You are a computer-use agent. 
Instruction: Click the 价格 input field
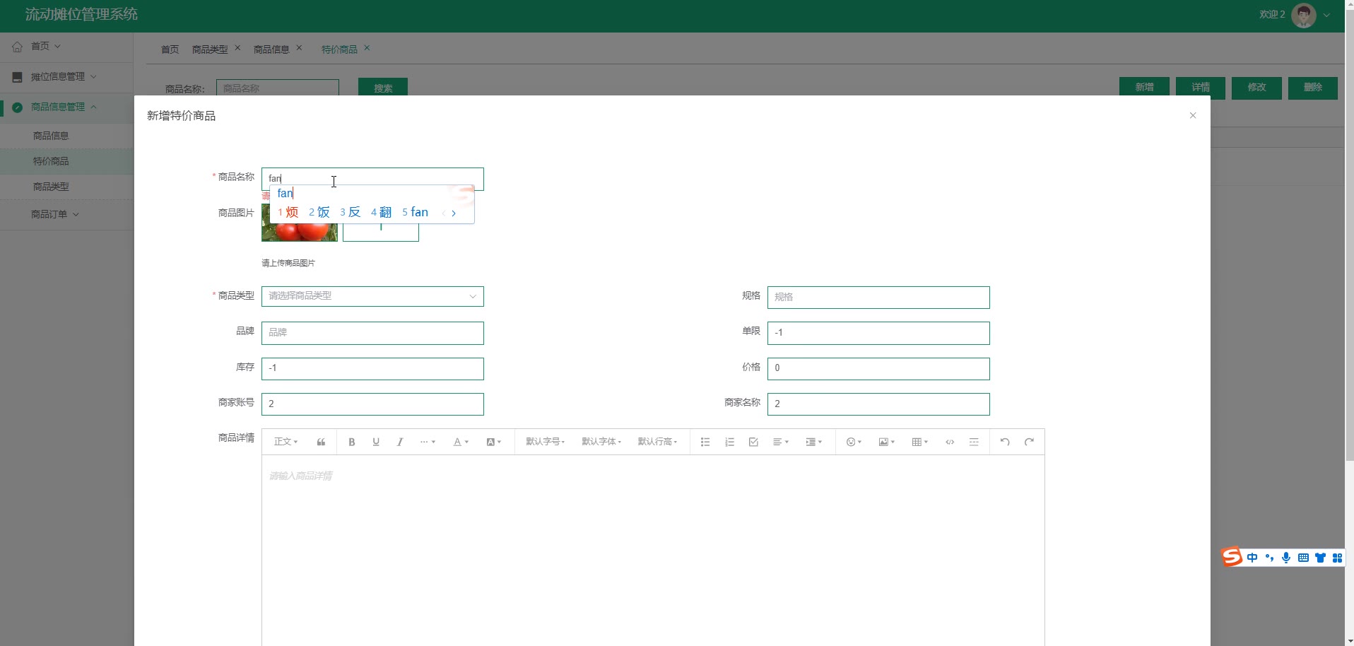[878, 369]
